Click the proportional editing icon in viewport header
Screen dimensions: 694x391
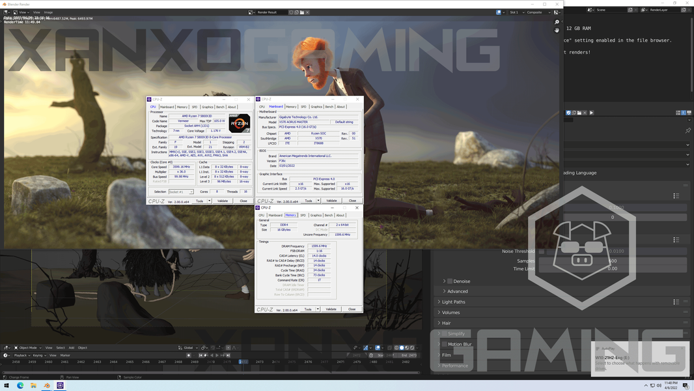pos(228,347)
